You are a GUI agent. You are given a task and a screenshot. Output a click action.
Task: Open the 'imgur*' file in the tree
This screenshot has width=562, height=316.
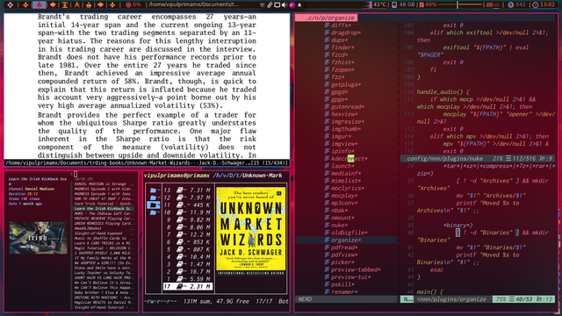337,136
